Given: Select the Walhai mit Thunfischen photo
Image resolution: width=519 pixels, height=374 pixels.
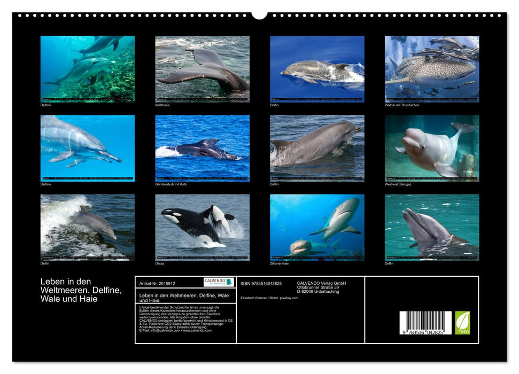Looking at the screenshot, I should pos(432,67).
